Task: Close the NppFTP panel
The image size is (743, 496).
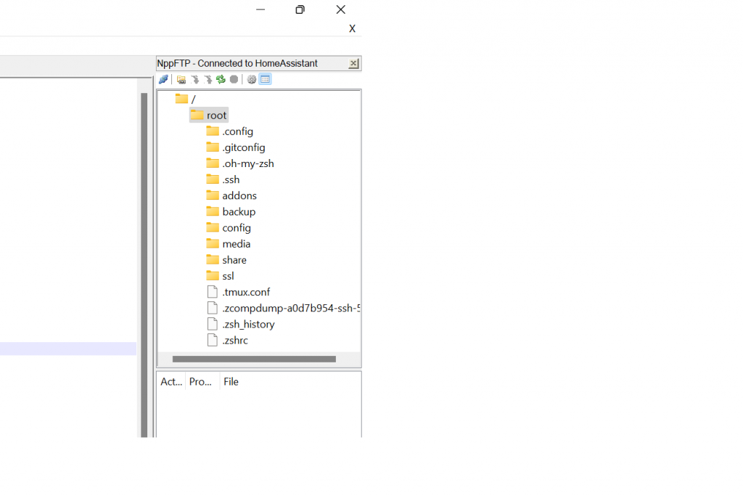Action: tap(353, 63)
